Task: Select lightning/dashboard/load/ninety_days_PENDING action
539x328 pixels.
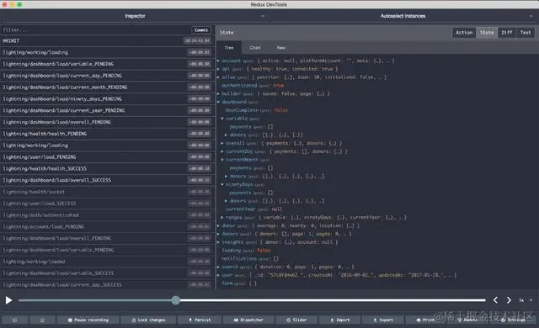Action: pos(107,99)
